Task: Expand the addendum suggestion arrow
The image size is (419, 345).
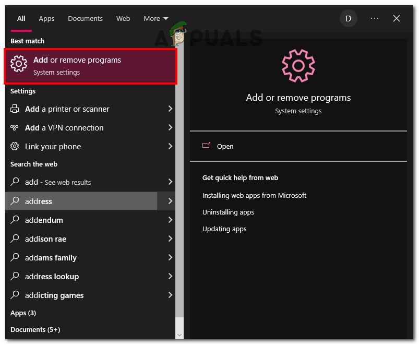Action: pos(170,220)
